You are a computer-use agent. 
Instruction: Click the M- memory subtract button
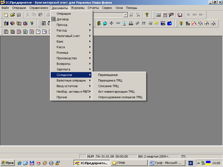pos(201,15)
